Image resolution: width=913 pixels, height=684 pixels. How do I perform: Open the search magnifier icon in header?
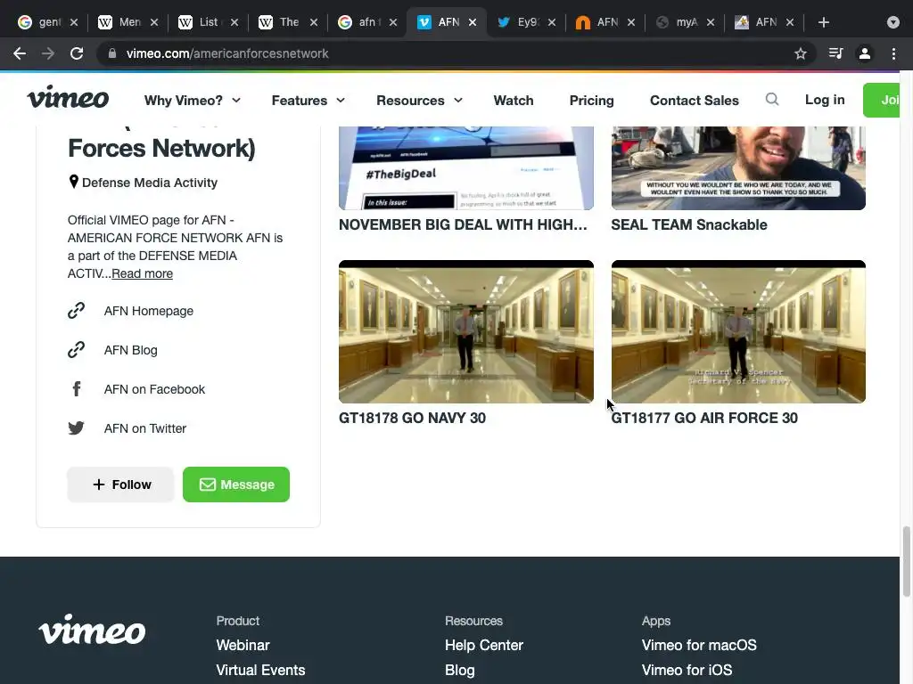772,100
